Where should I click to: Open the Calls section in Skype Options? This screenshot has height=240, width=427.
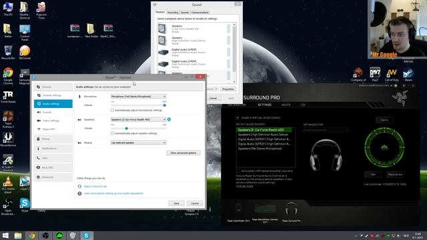coord(53,158)
